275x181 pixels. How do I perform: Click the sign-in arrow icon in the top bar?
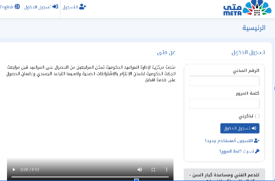[x=55, y=6]
